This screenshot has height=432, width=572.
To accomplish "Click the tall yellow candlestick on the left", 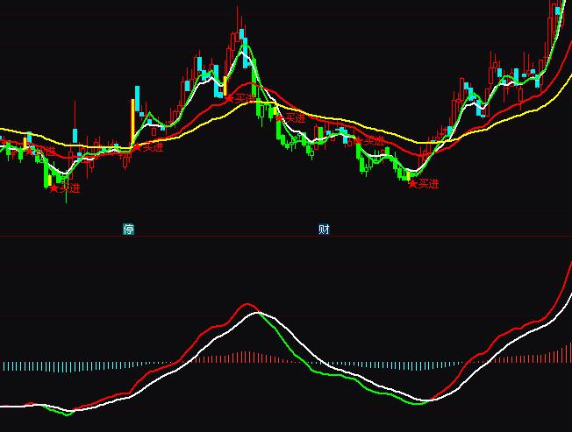I will (133, 123).
